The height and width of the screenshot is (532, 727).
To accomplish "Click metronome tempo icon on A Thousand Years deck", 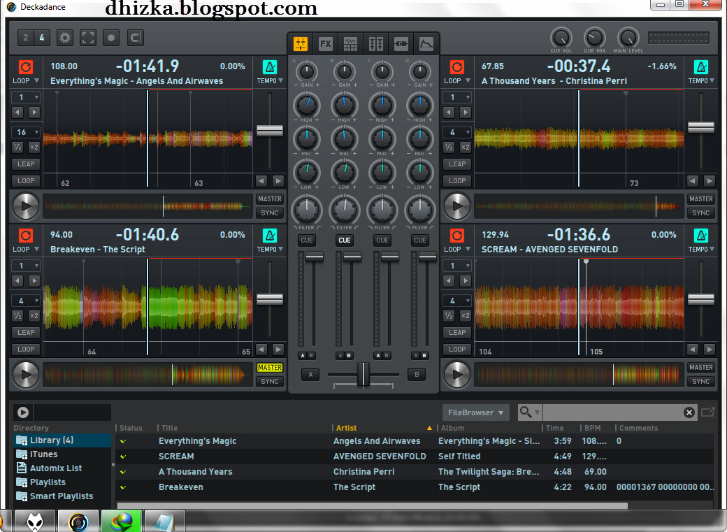I will pos(701,67).
